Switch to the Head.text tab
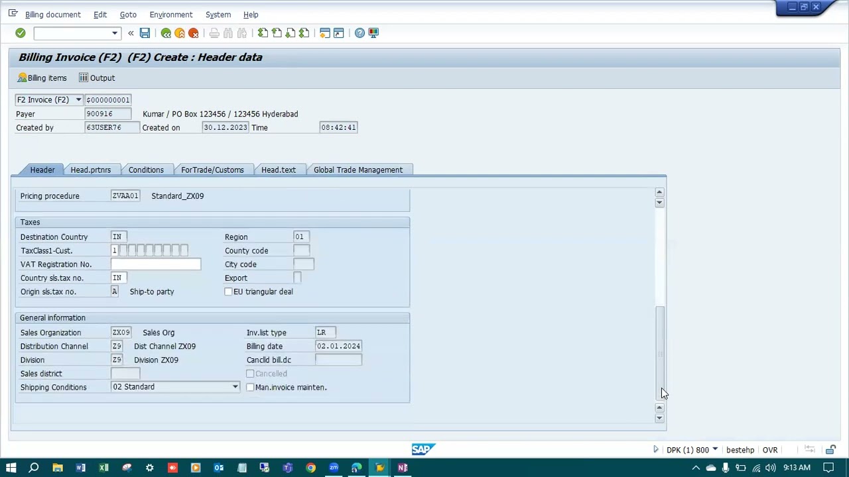Image resolution: width=849 pixels, height=477 pixels. pyautogui.click(x=279, y=170)
